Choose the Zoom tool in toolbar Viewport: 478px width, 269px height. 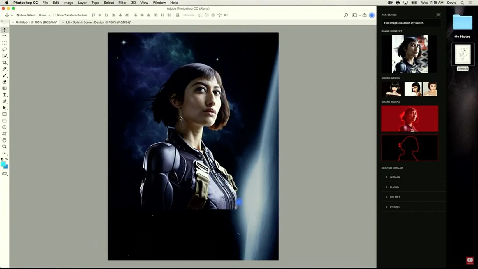pos(4,147)
